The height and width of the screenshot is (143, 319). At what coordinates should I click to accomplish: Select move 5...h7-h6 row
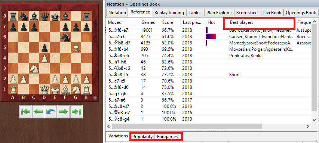(208, 62)
